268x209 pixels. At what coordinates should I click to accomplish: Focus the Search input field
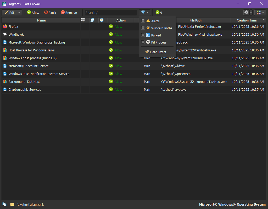(x=111, y=13)
